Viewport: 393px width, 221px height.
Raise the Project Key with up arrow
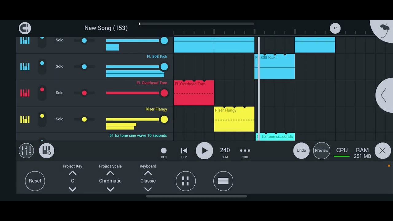tap(72, 173)
